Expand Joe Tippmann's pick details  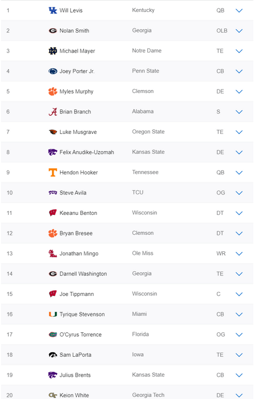click(x=239, y=294)
